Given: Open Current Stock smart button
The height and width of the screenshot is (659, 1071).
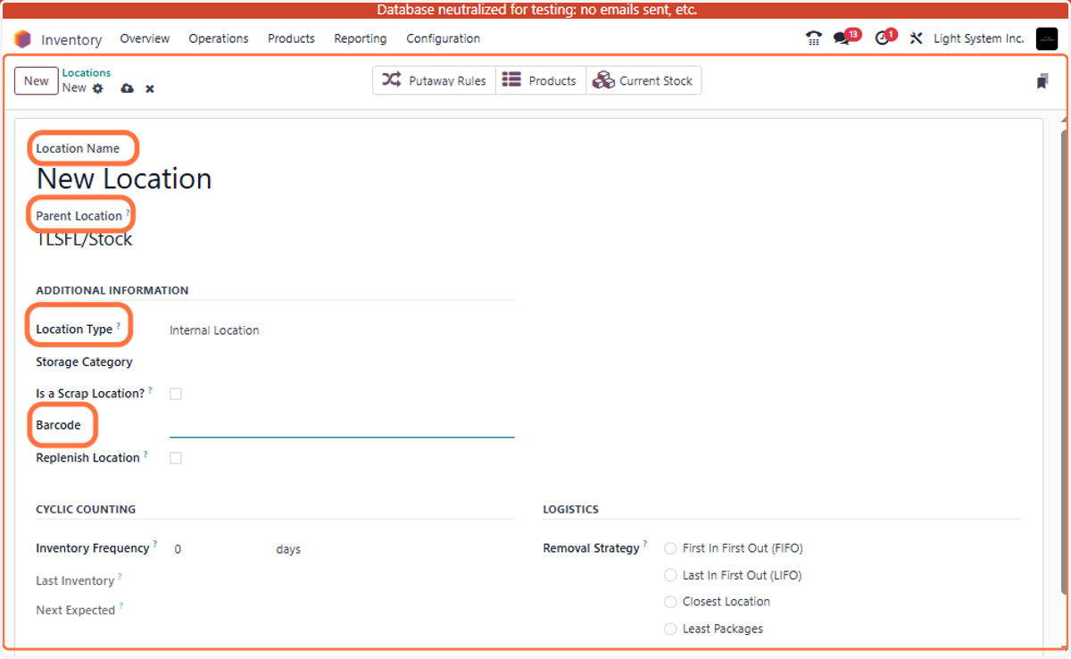Looking at the screenshot, I should pos(643,80).
